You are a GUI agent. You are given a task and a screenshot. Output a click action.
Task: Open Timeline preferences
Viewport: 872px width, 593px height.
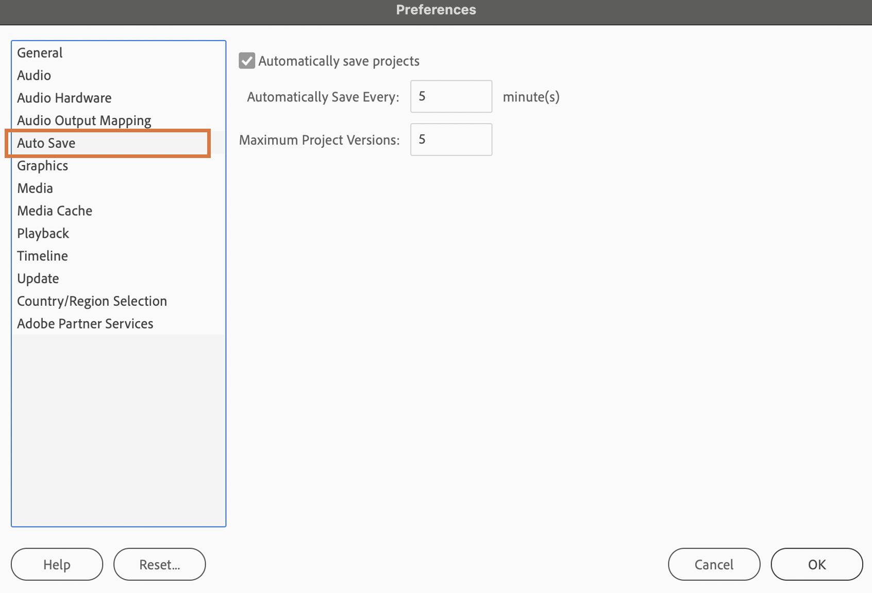(42, 256)
